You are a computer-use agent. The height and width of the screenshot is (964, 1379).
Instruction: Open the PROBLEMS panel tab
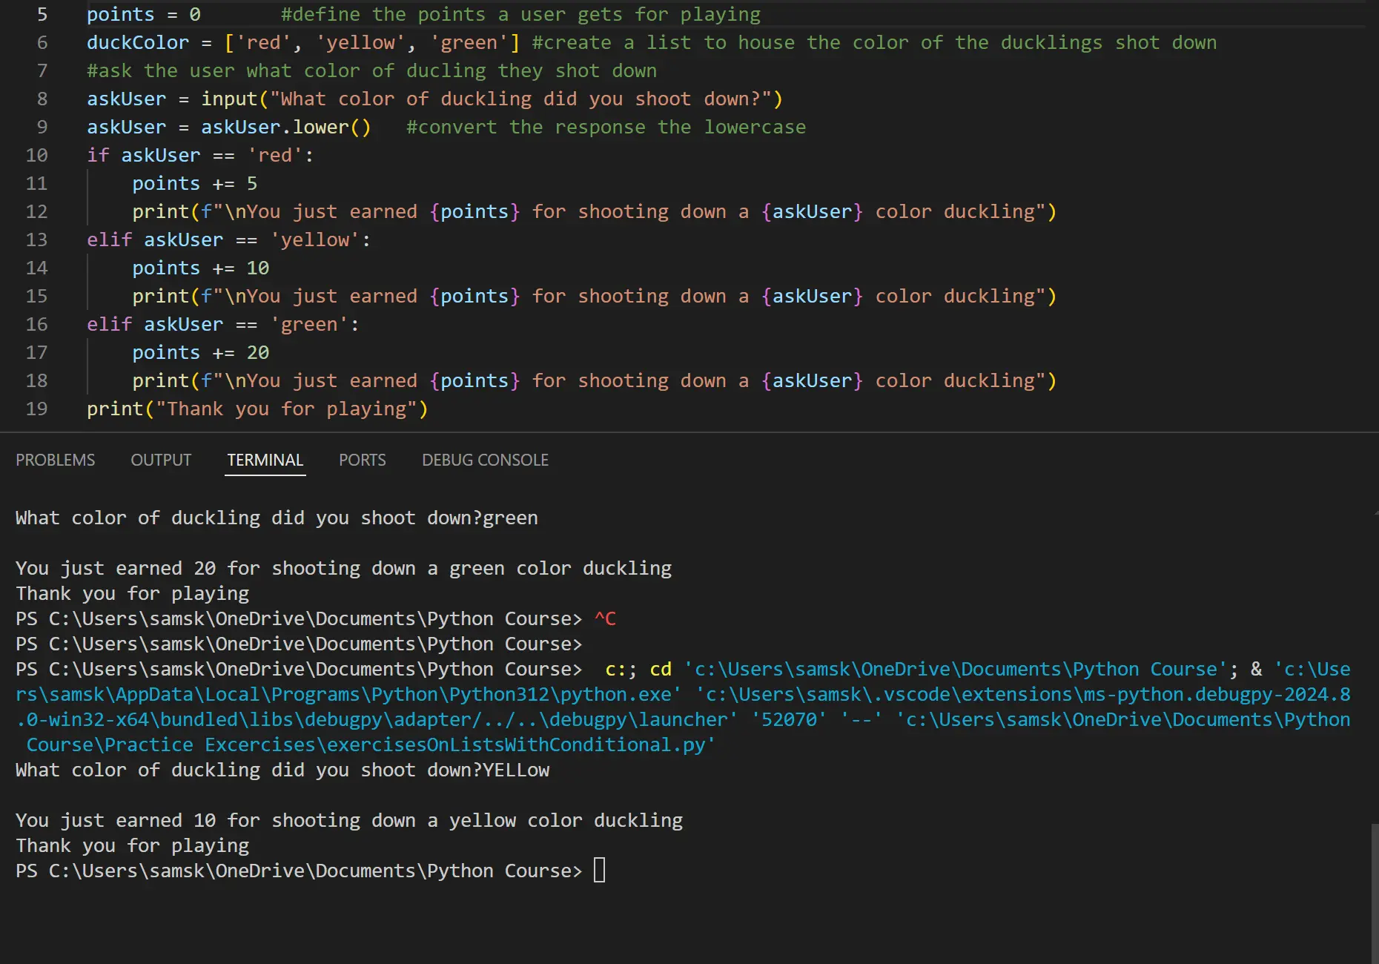point(56,460)
